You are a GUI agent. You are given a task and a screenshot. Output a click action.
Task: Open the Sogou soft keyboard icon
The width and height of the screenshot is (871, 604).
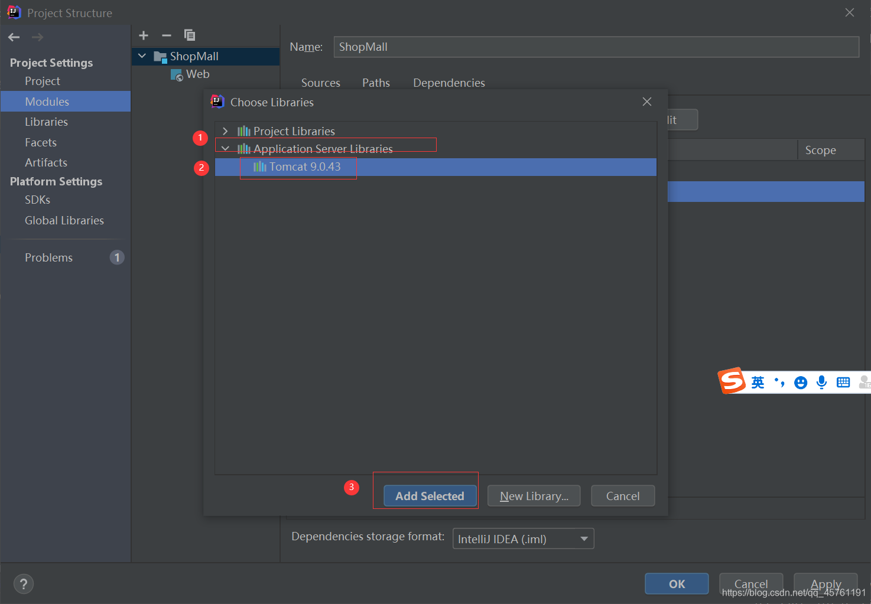pyautogui.click(x=843, y=383)
